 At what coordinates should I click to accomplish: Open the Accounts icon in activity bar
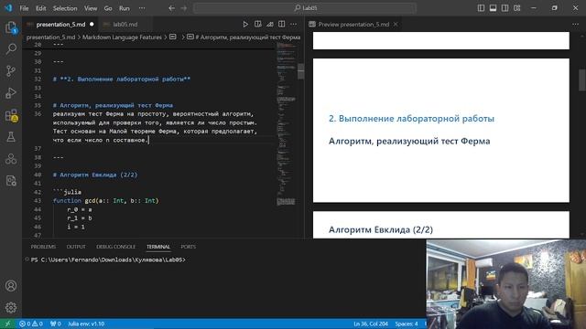(11, 286)
